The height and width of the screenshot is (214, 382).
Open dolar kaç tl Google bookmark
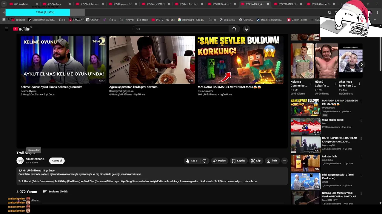click(x=191, y=20)
